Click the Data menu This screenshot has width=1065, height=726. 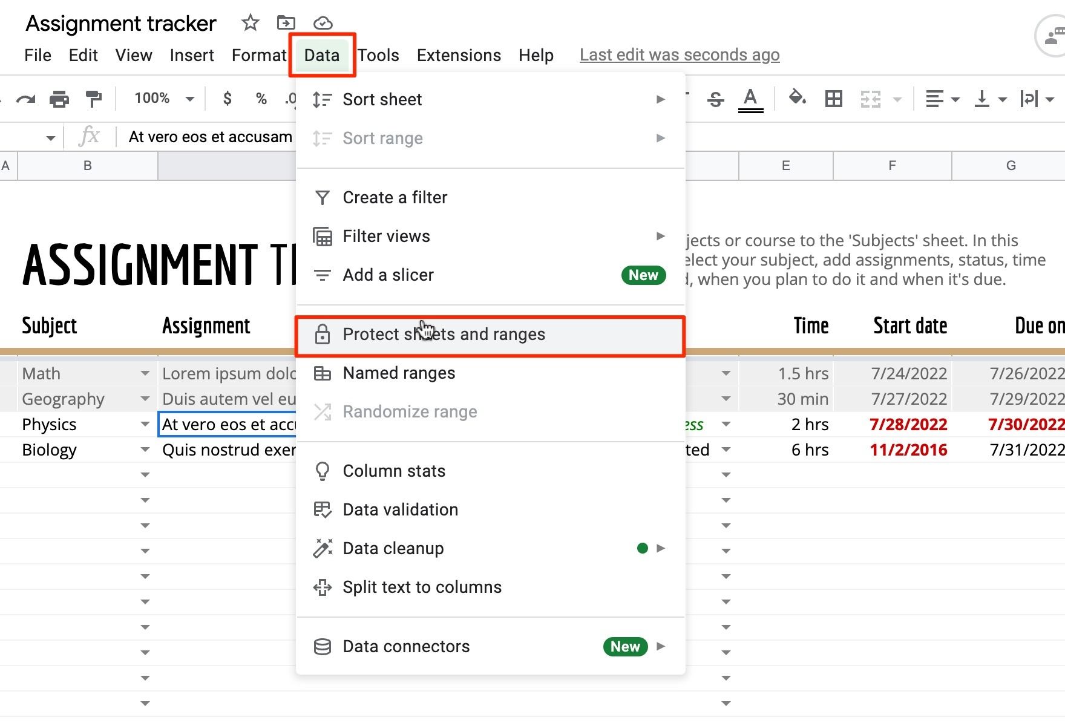322,55
